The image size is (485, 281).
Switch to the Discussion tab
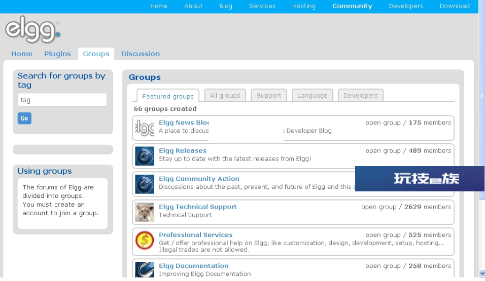pos(141,54)
